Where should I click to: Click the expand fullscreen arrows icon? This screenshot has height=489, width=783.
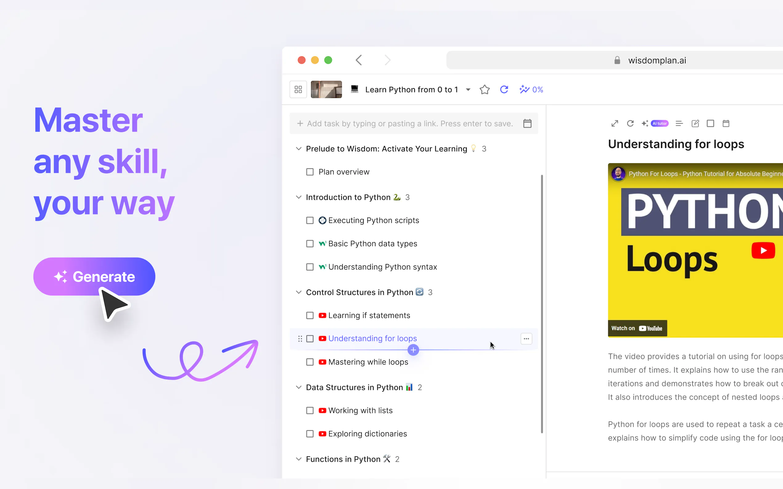click(x=615, y=123)
